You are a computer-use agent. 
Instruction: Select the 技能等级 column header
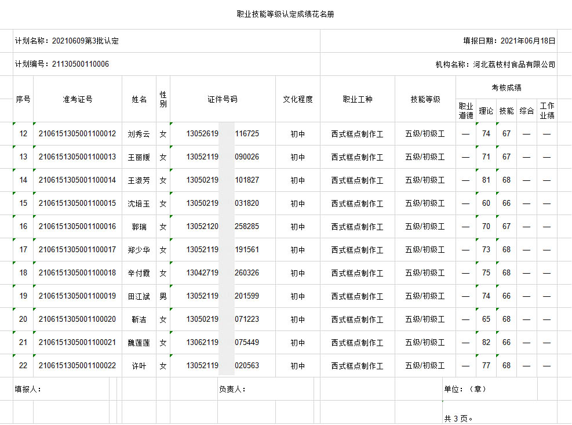[x=425, y=99]
